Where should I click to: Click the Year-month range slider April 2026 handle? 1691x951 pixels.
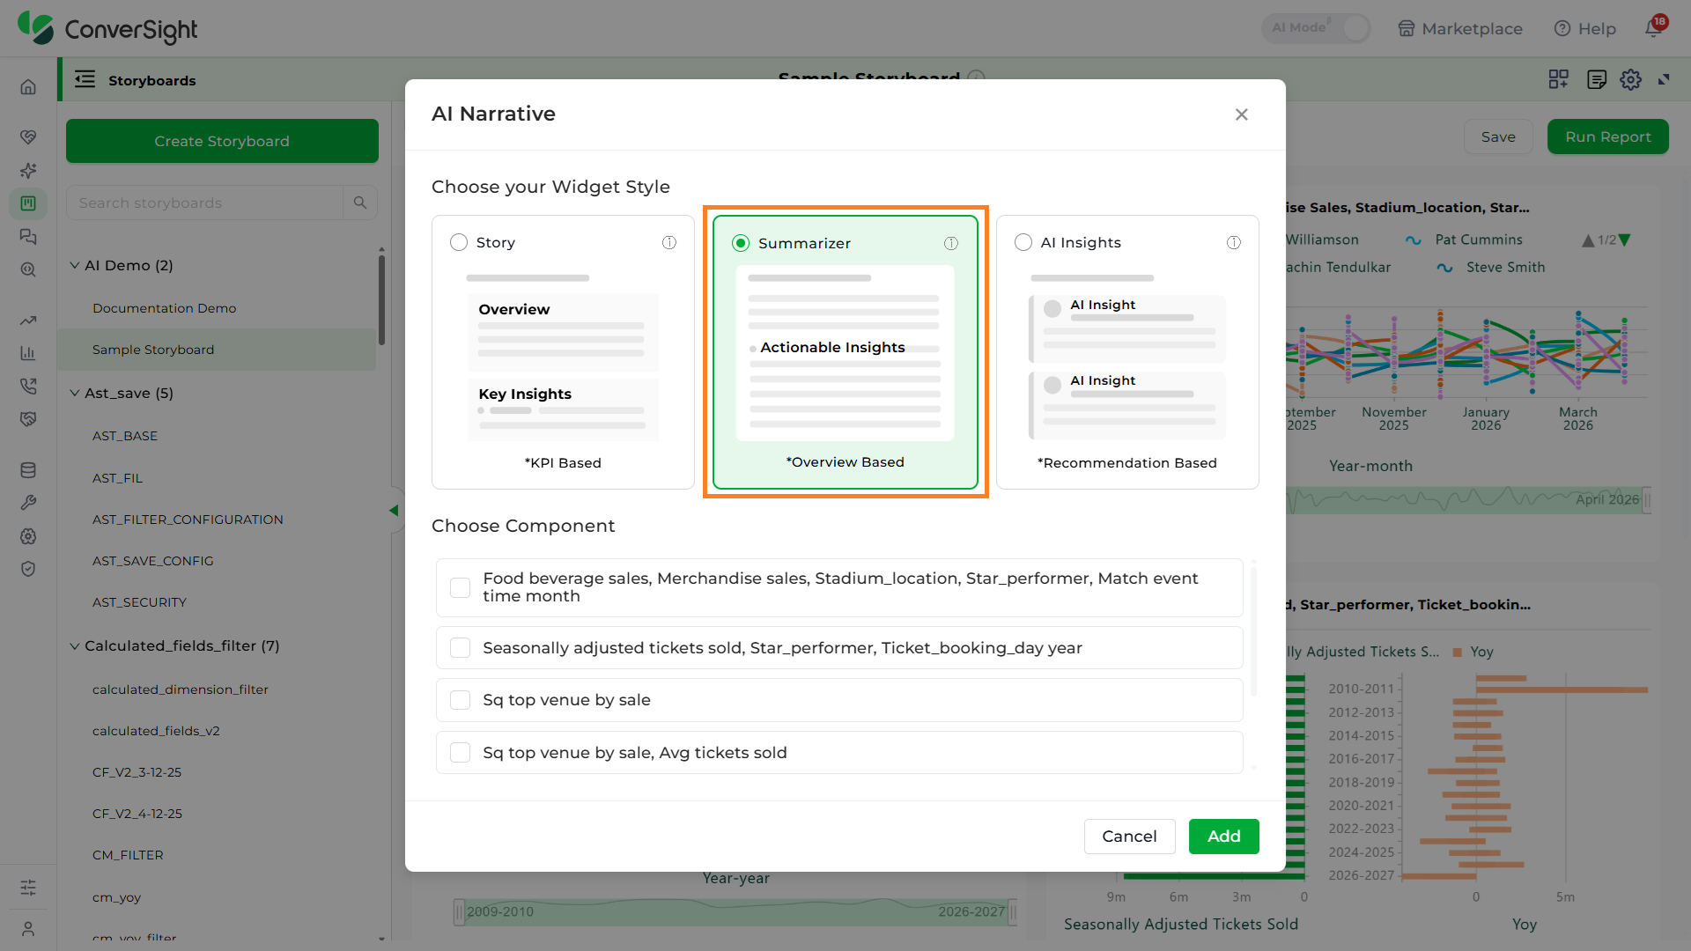tap(1646, 500)
